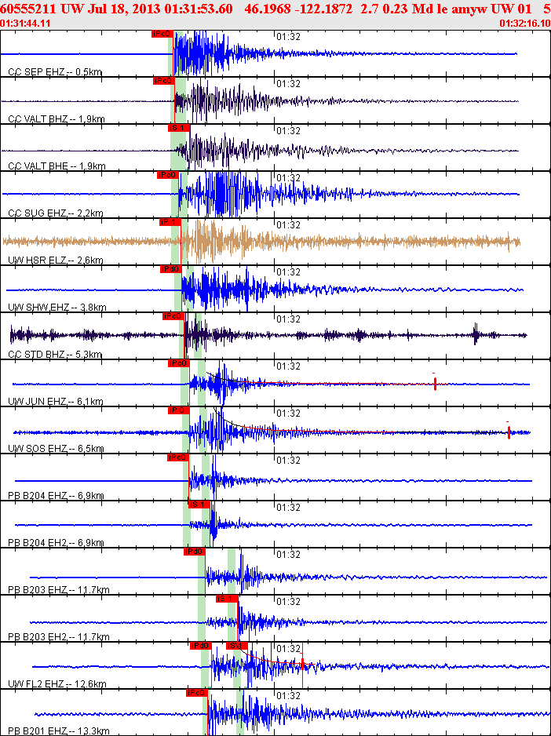Click the iS 1 pick flag on PB B204 EH2 trace
The width and height of the screenshot is (551, 736).
199,505
